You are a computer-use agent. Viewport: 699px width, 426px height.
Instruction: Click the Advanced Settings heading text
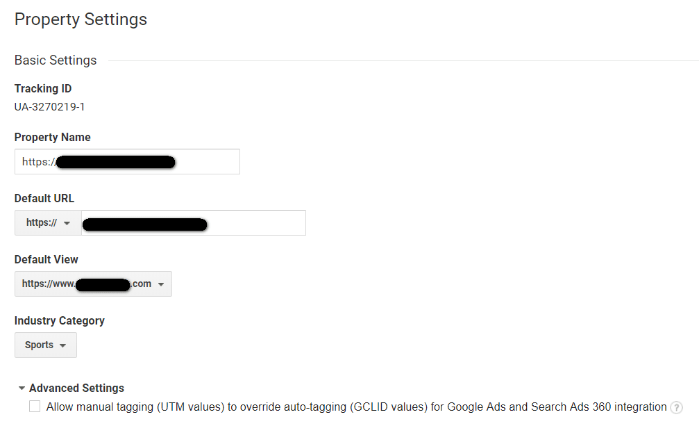(76, 388)
